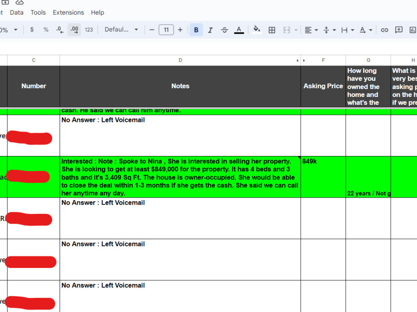Toggle bold formatting
Viewport: 417px width, 312px height.
tap(196, 30)
